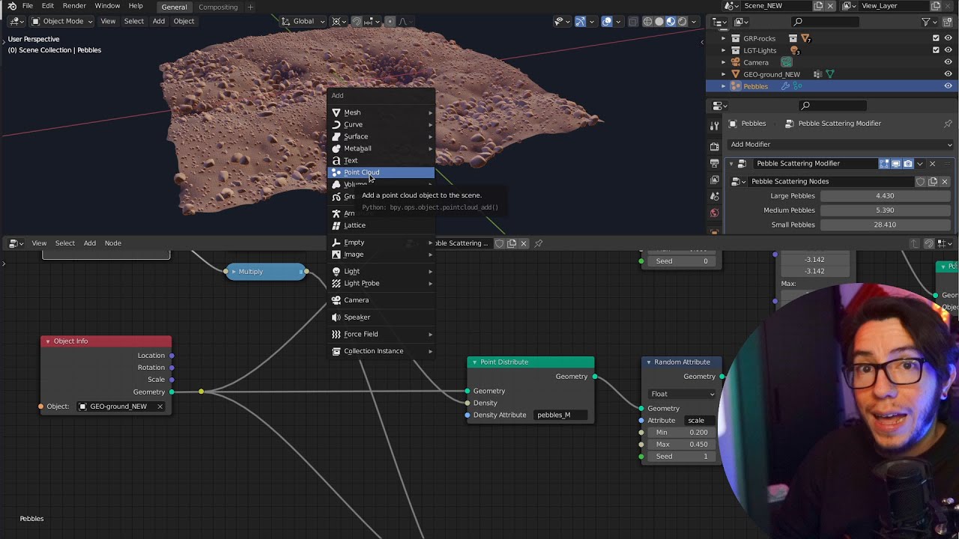Select solid viewport shading
The image size is (959, 539).
(x=659, y=21)
